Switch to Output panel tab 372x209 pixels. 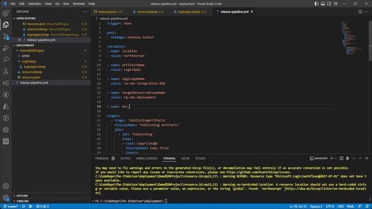pyautogui.click(x=126, y=158)
